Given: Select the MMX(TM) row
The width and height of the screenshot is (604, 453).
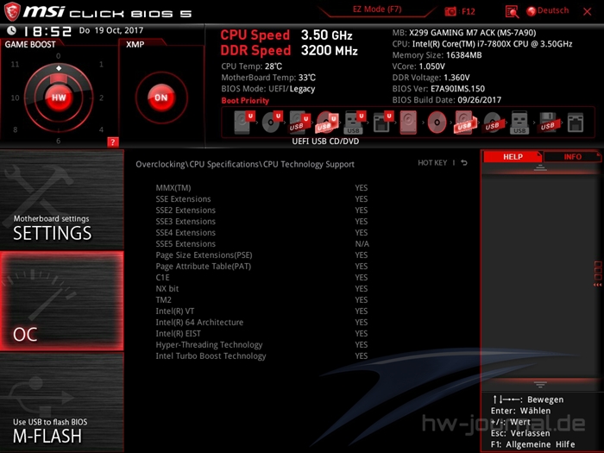Looking at the screenshot, I should 262,188.
